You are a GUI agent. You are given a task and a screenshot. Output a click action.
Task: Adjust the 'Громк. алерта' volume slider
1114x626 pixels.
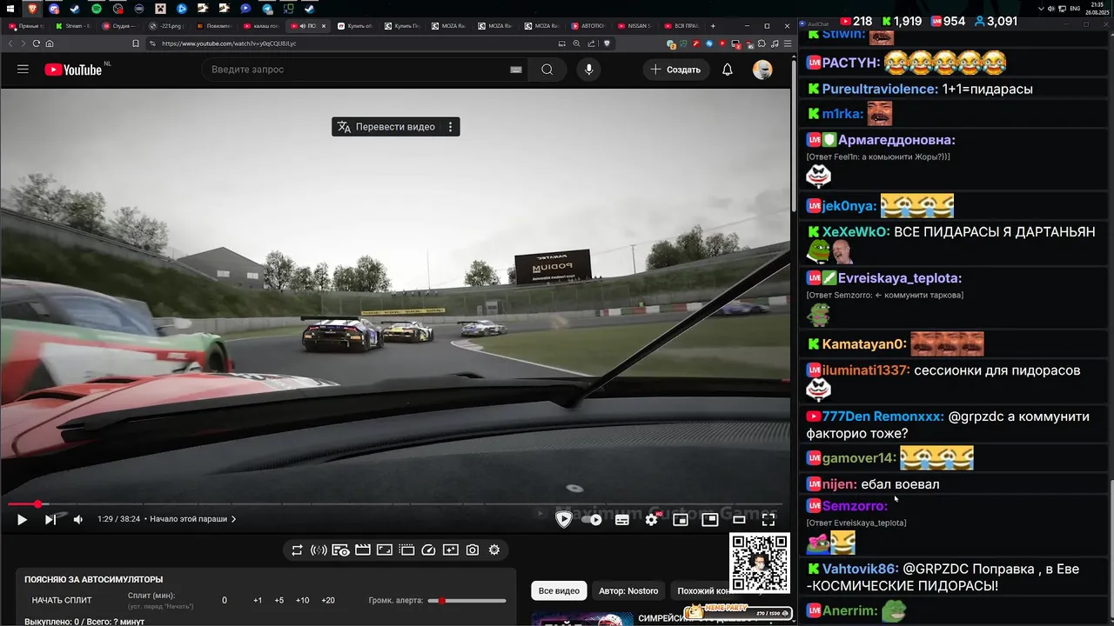(467, 601)
